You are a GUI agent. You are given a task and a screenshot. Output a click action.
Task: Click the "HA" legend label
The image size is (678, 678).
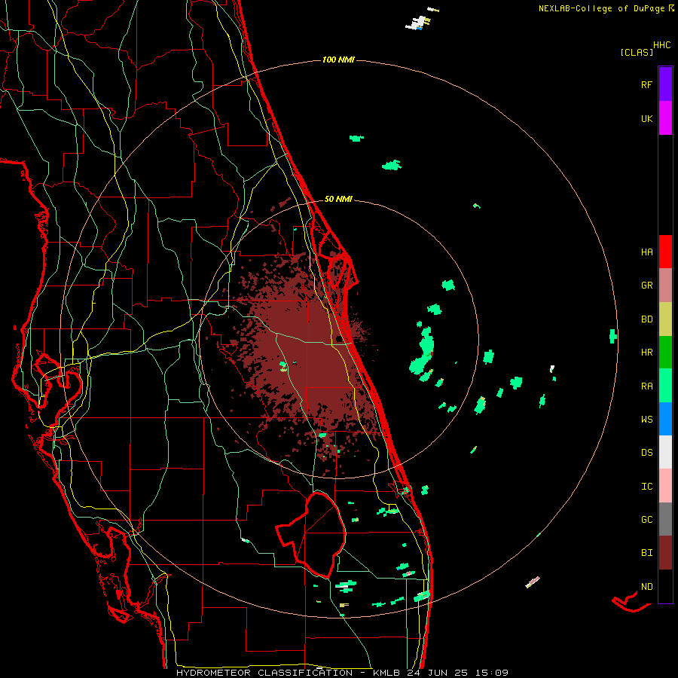click(x=646, y=252)
